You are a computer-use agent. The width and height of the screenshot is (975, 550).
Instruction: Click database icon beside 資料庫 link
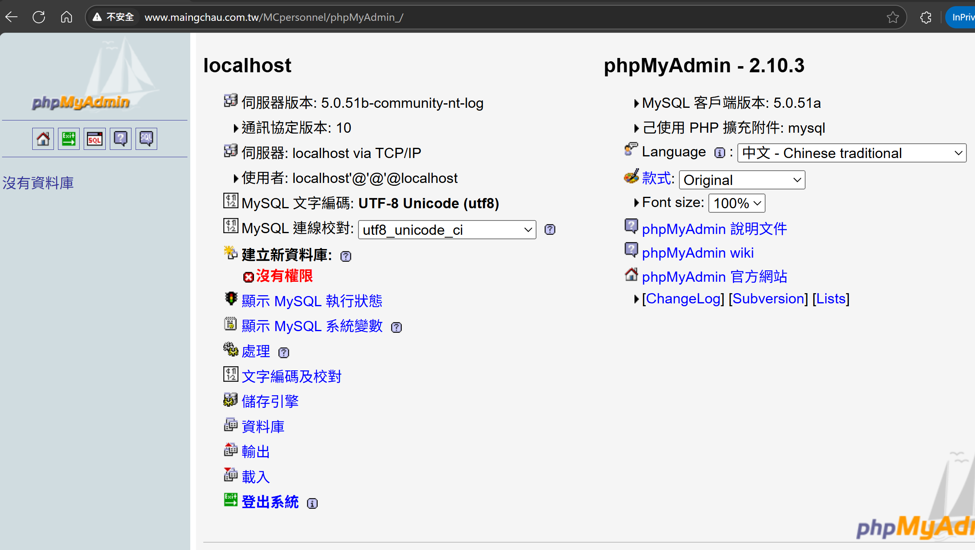tap(231, 425)
